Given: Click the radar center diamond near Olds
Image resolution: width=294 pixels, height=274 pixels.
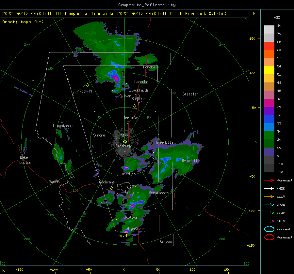Looking at the screenshot, I should coord(125,142).
